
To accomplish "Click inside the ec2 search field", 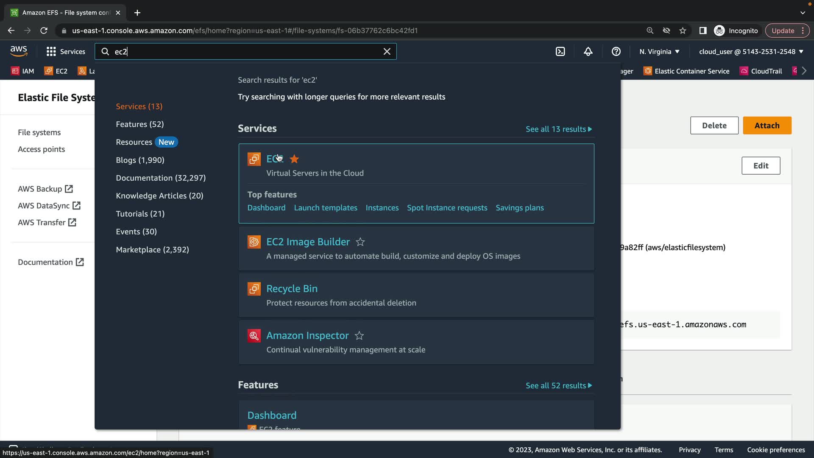I will tap(246, 52).
